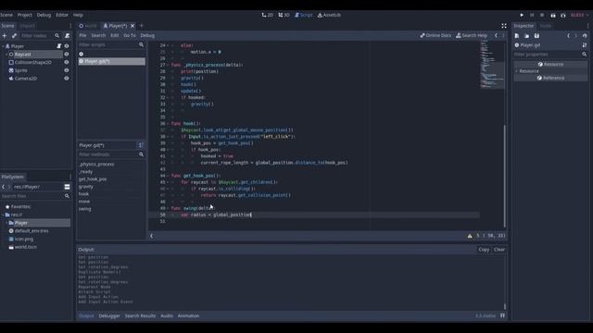Toggle visibility of the Raycast node
The height and width of the screenshot is (333, 593).
(67, 55)
